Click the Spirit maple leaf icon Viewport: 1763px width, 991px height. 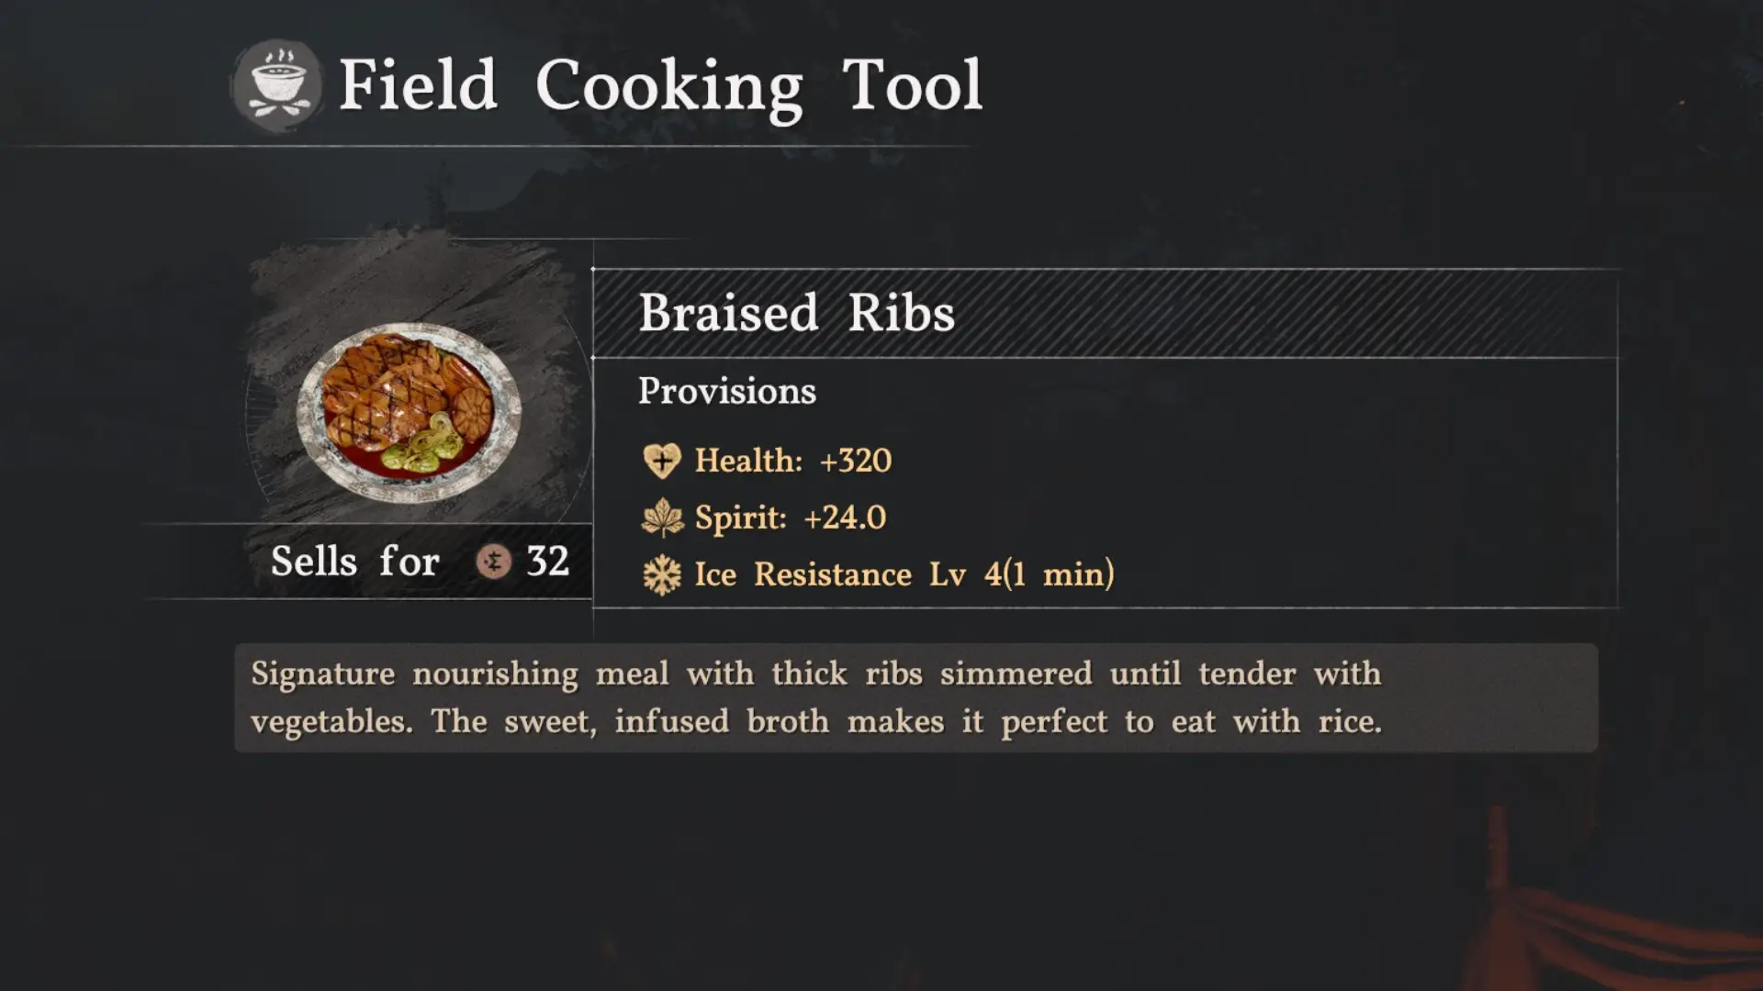661,518
